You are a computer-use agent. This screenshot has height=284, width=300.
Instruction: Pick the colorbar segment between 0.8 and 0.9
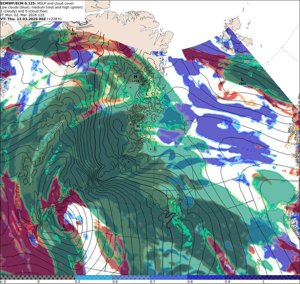tap(206, 277)
